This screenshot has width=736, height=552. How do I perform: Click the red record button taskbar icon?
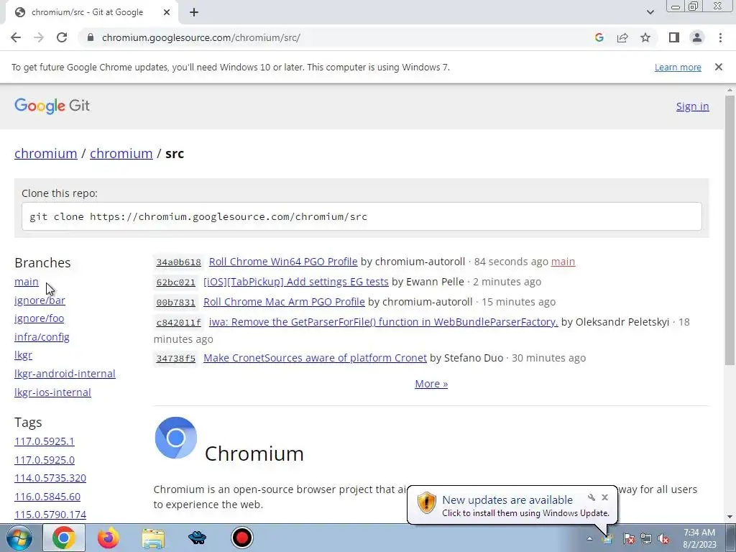(x=242, y=538)
